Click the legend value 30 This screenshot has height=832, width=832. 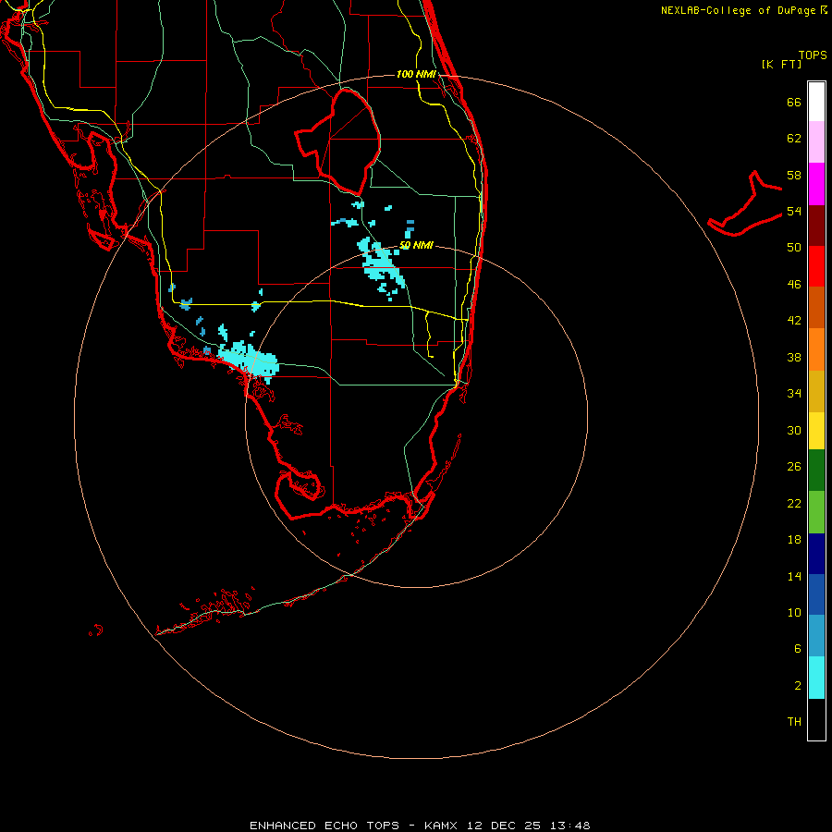pyautogui.click(x=794, y=430)
